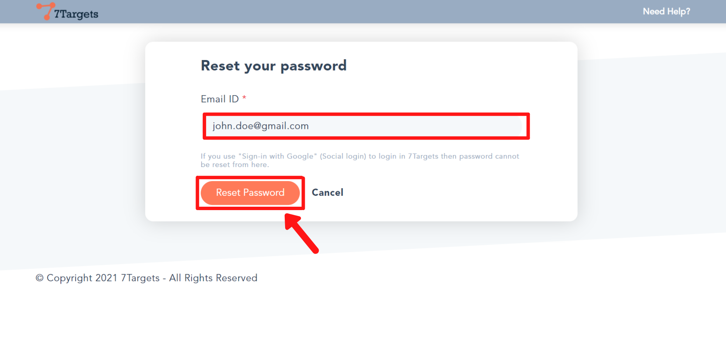Click "Copyright 2021" in the footer
The height and width of the screenshot is (359, 726).
tap(82, 278)
